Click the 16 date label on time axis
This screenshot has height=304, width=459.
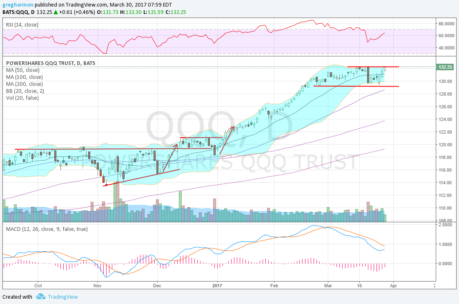(x=359, y=286)
